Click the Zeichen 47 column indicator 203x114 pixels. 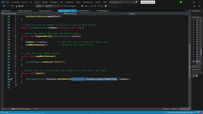175,109
